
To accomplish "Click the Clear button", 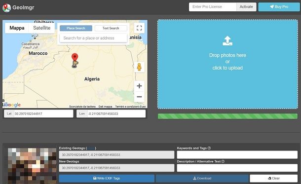I will (274, 178).
